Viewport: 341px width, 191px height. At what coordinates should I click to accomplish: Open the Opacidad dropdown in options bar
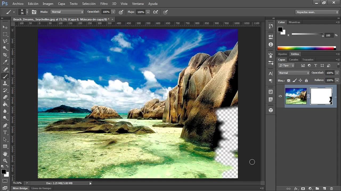[113, 12]
